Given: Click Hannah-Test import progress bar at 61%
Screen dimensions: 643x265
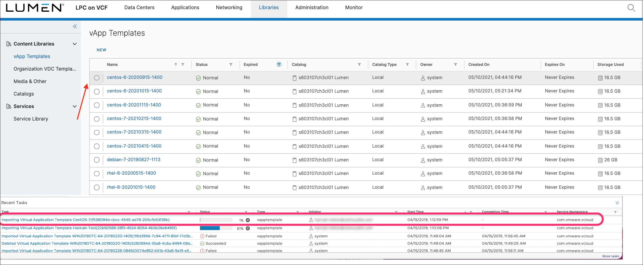Looking at the screenshot, I should point(216,228).
